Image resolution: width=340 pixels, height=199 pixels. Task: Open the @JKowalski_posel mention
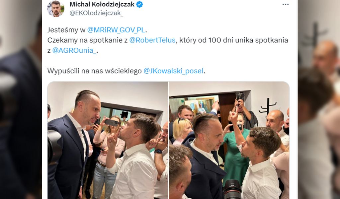173,71
